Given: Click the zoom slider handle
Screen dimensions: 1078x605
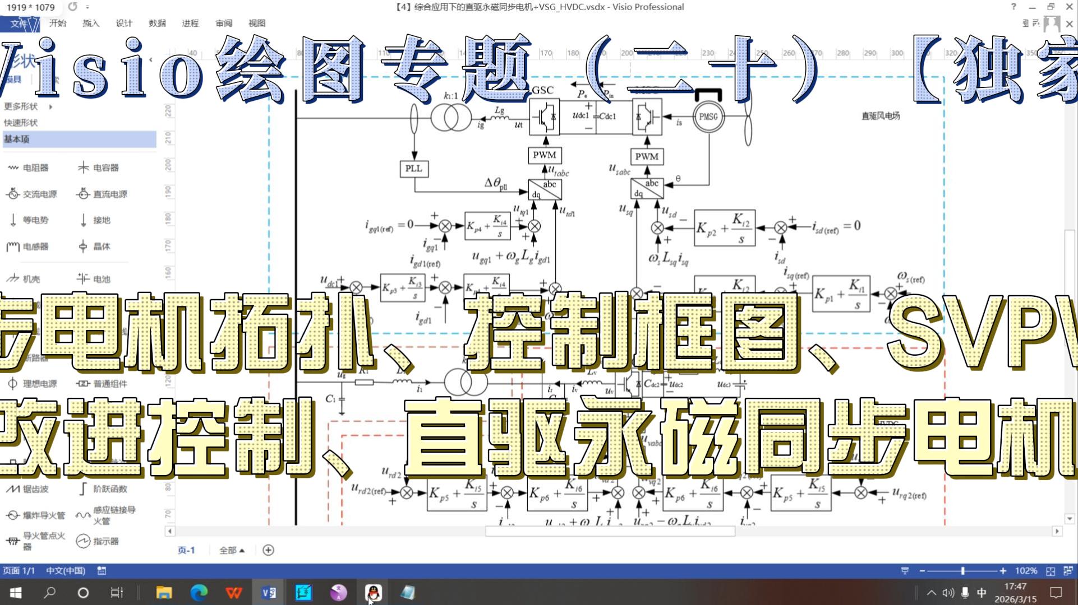Looking at the screenshot, I should point(962,571).
